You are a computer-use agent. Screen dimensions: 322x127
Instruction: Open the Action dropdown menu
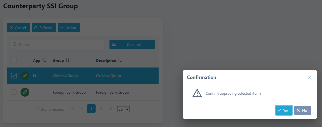click(69, 28)
